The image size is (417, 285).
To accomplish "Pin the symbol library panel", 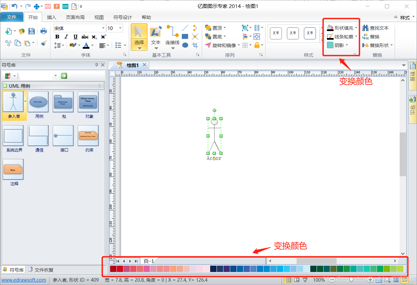I will click(97, 65).
